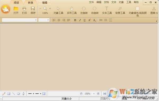Rotate left with 左旋转
Screen dimensions: 159x101
[x=84, y=10]
